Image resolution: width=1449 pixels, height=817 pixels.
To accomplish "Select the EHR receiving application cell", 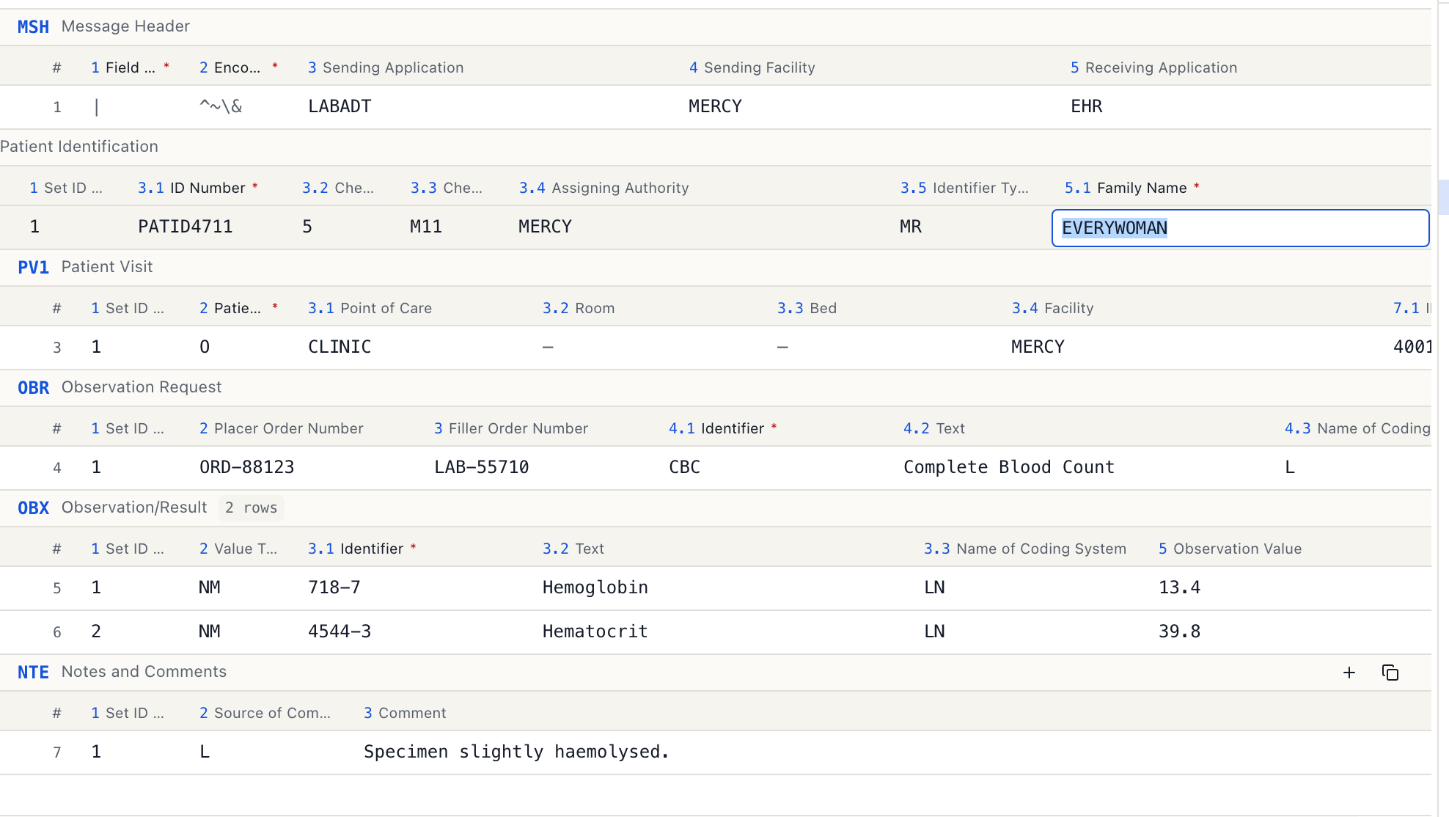I will click(x=1086, y=106).
